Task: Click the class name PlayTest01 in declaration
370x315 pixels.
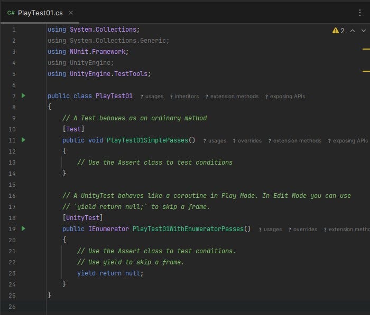Action: click(x=114, y=96)
